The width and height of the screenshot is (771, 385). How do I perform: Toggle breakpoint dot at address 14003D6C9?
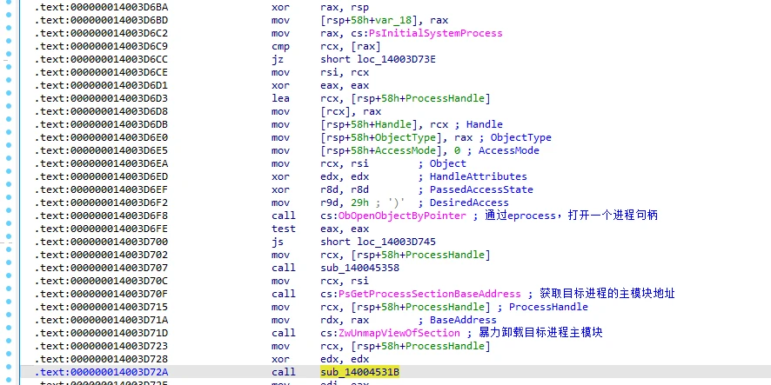[x=9, y=41]
